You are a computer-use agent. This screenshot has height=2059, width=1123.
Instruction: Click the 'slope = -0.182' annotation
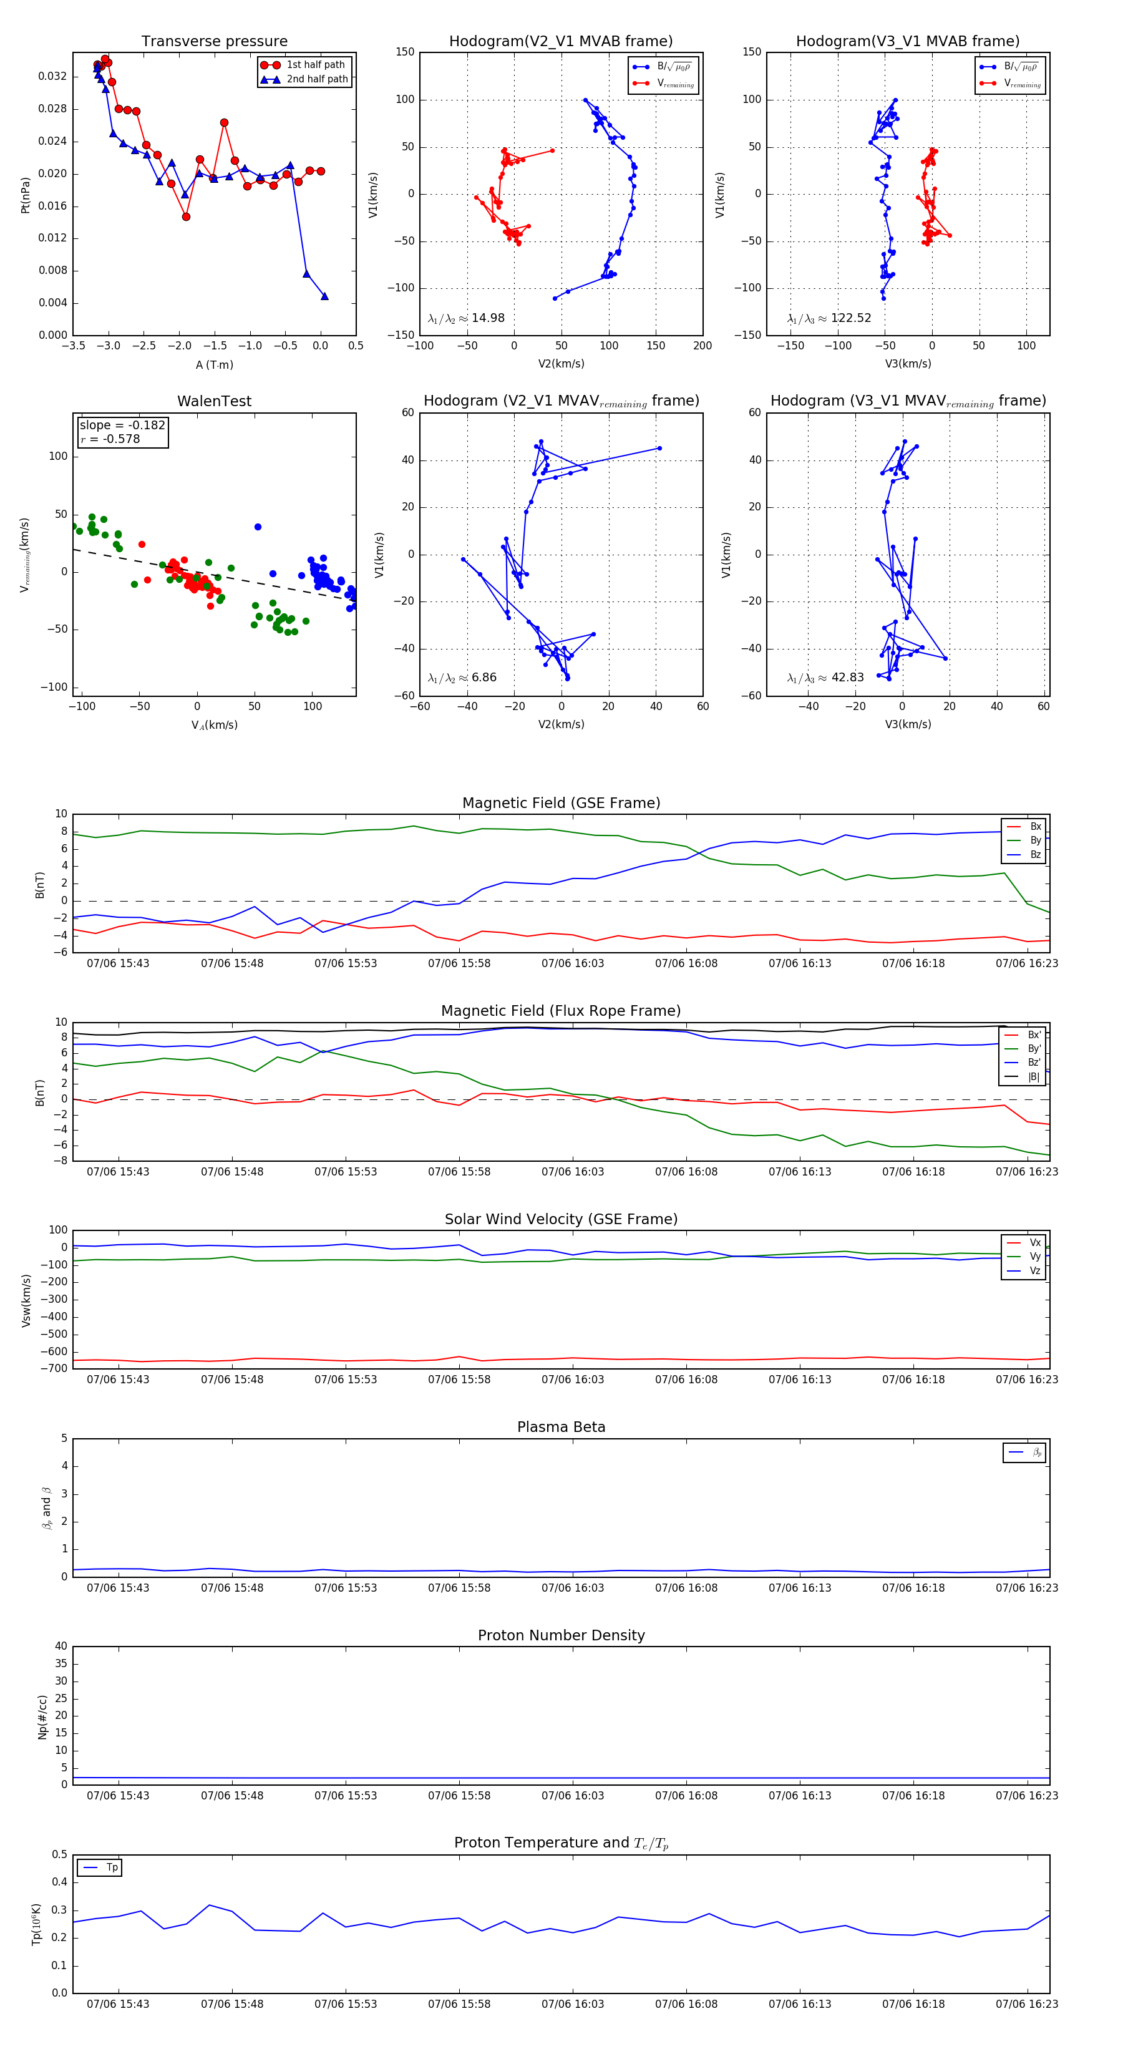[x=122, y=426]
